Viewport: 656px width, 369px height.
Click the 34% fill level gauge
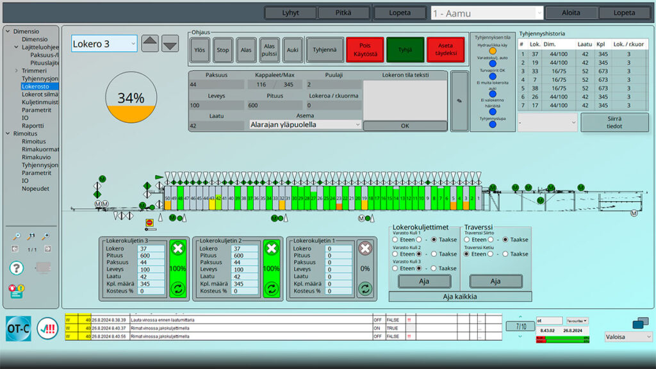(131, 97)
